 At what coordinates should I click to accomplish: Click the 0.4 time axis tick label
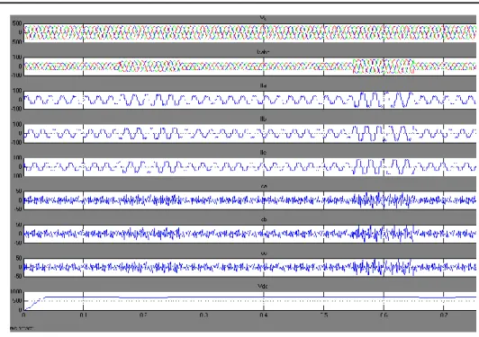tap(264, 315)
